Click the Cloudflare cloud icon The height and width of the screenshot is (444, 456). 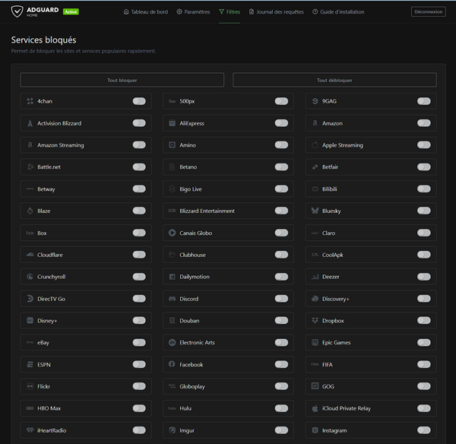(30, 255)
